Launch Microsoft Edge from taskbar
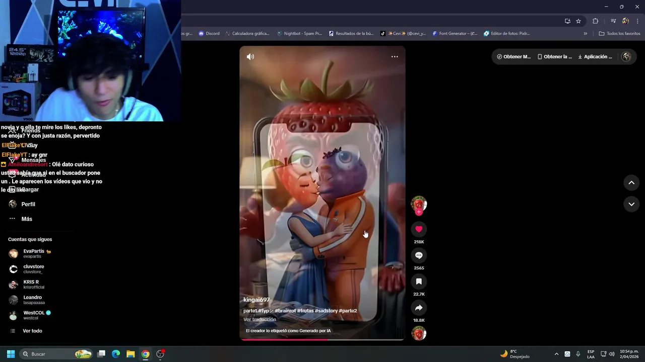The image size is (645, 362). (x=115, y=354)
